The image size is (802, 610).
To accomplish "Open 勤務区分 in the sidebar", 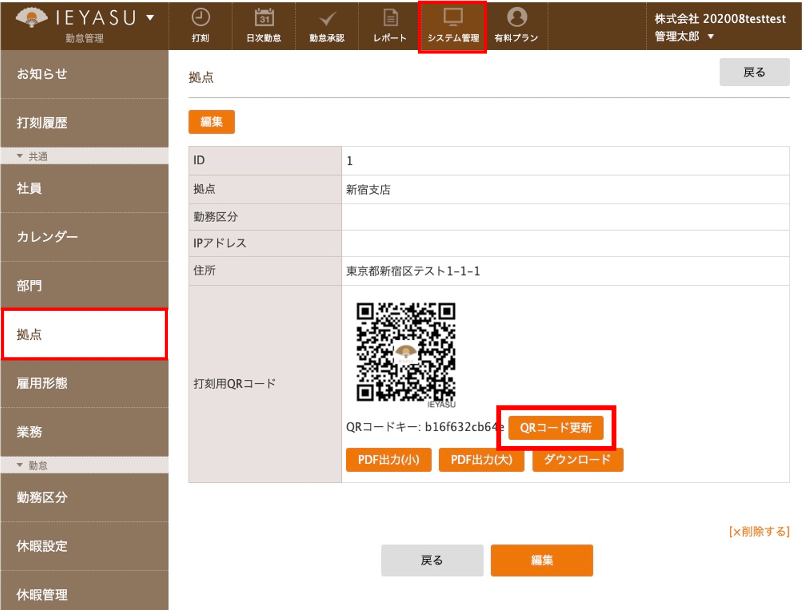I will 84,497.
